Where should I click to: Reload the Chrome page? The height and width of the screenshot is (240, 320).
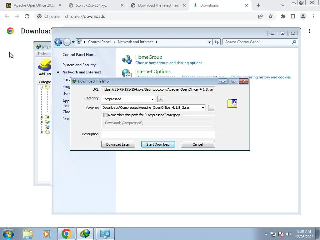click(x=27, y=16)
